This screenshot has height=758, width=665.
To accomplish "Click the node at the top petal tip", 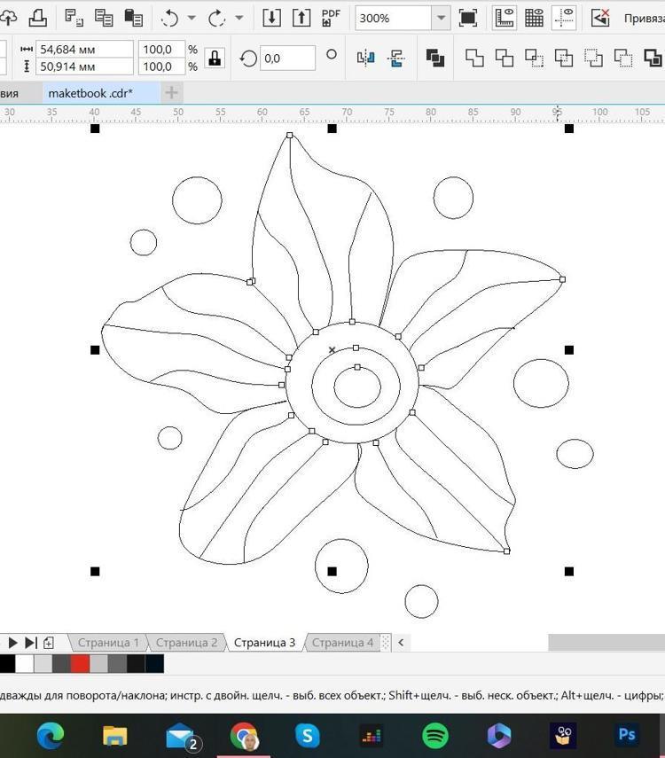I will (x=290, y=136).
